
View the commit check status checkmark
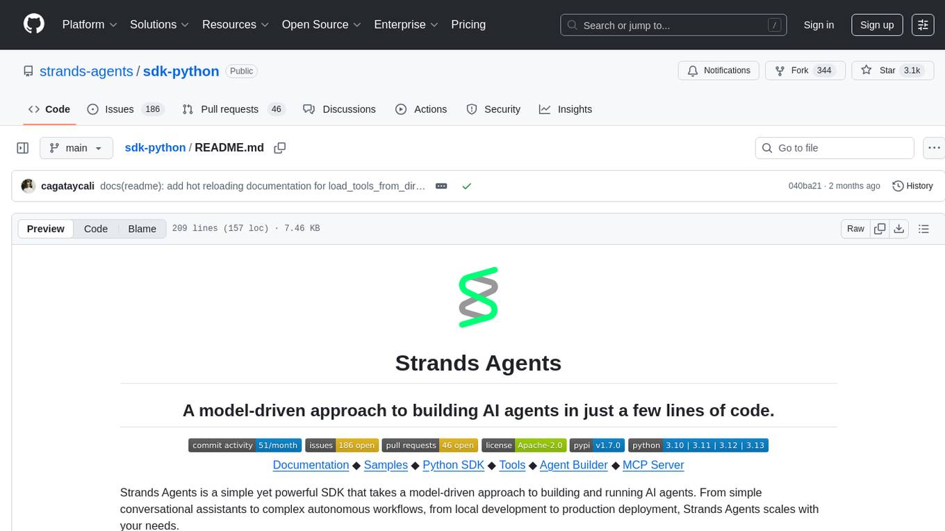tap(467, 186)
